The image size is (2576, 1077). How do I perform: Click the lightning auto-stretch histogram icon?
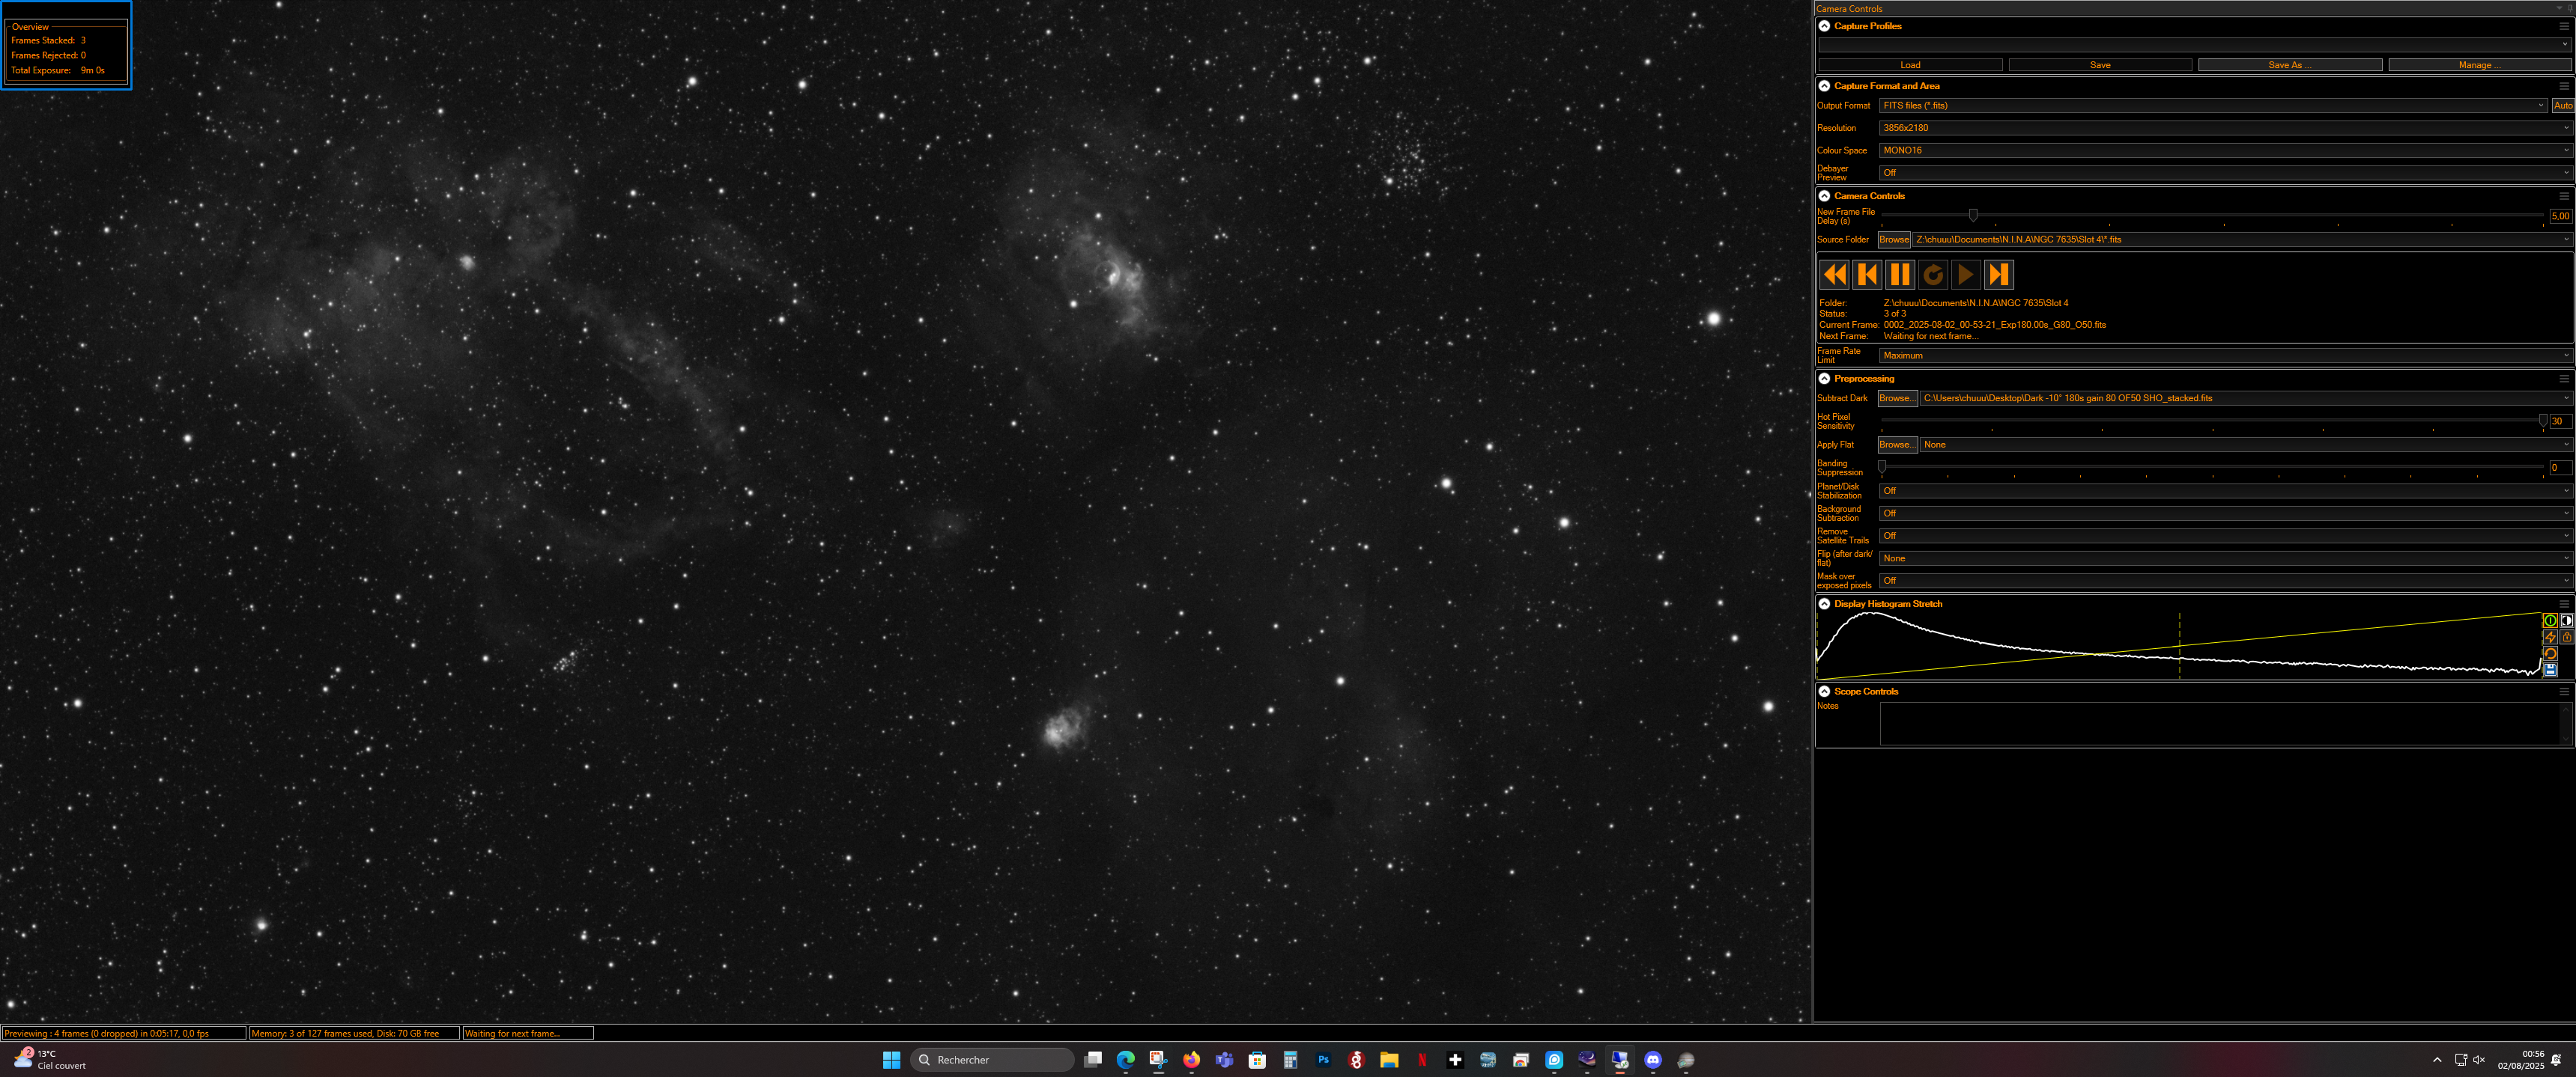(2550, 638)
